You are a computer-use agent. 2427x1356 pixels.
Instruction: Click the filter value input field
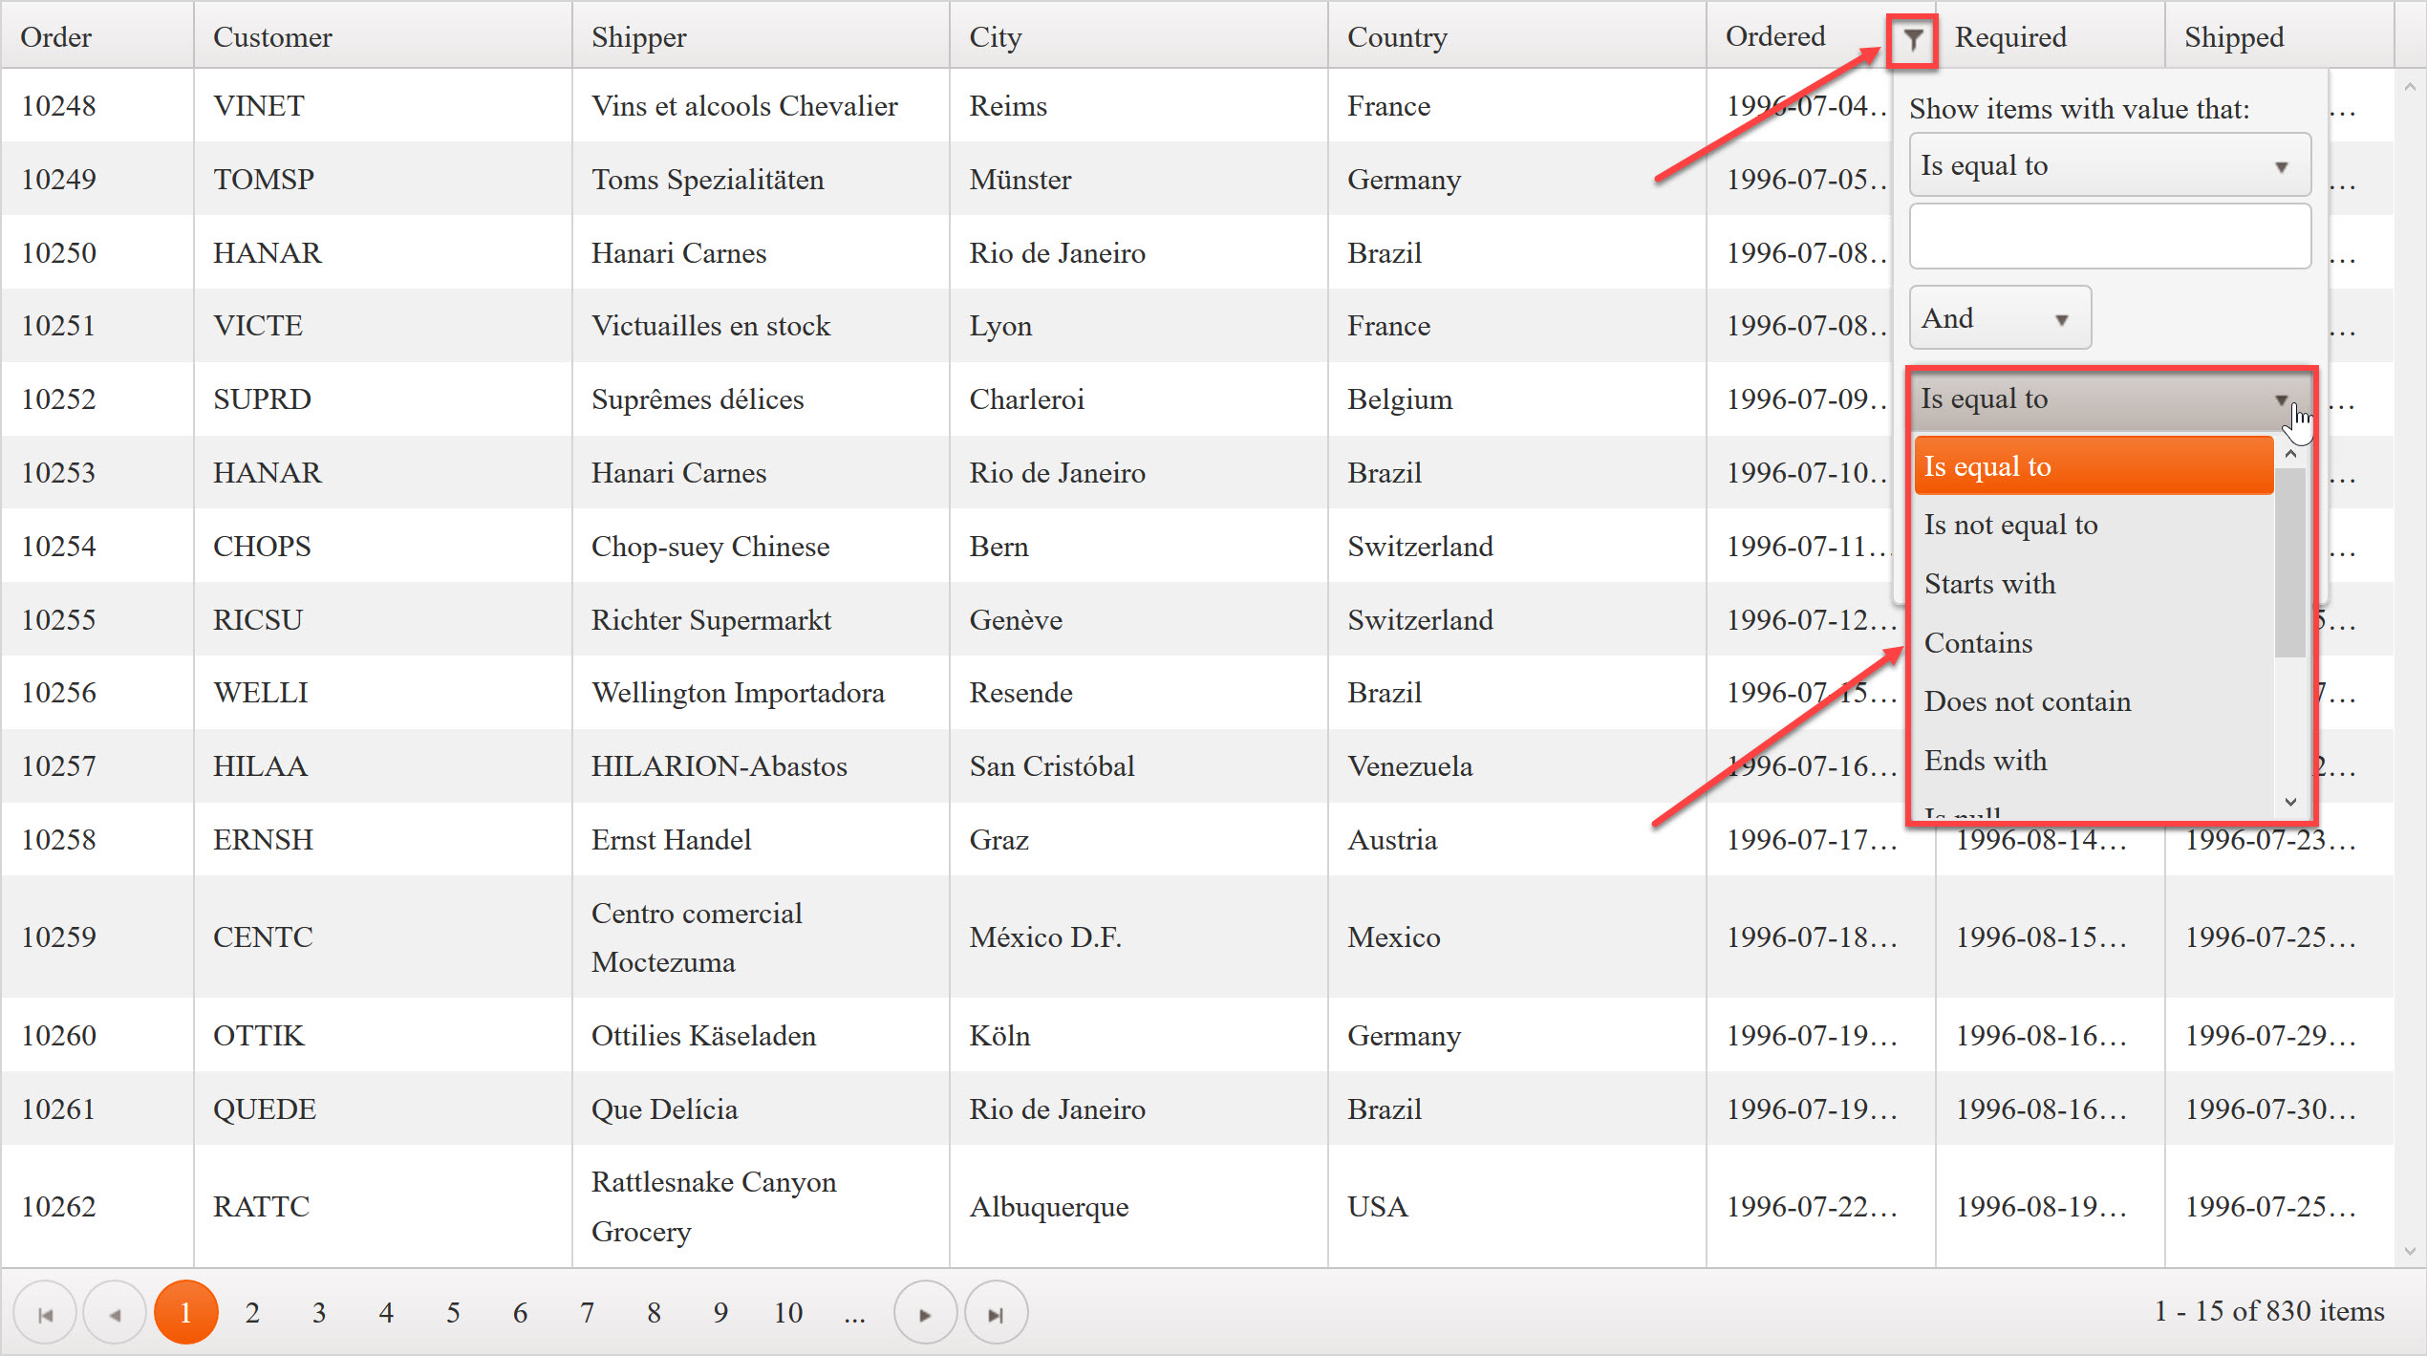pos(2108,236)
